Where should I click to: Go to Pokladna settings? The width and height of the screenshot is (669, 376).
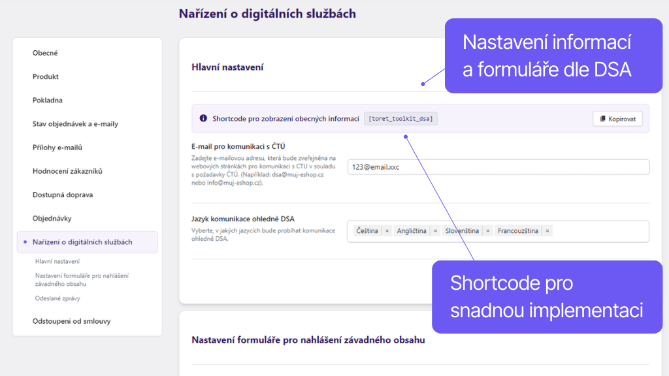[x=47, y=100]
